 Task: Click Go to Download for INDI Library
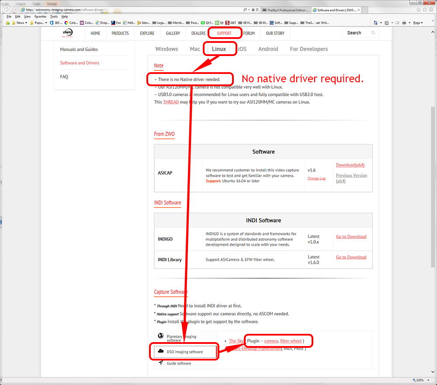click(x=351, y=257)
